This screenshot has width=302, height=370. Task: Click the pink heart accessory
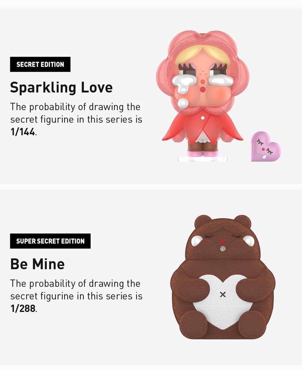point(265,146)
